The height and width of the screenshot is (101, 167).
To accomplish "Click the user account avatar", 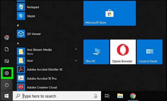I will [x=7, y=37].
